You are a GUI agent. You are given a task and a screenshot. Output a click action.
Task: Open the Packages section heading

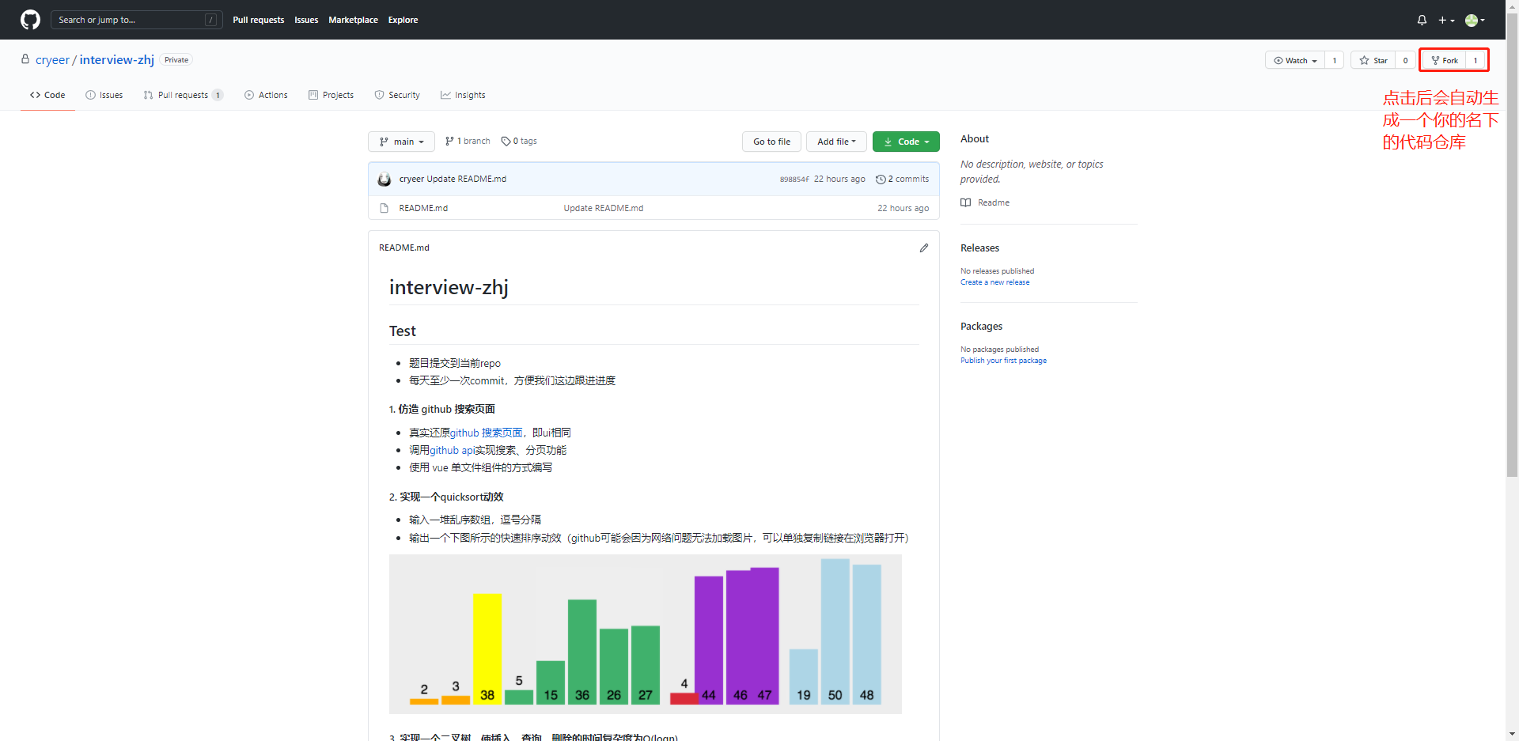[x=981, y=326]
